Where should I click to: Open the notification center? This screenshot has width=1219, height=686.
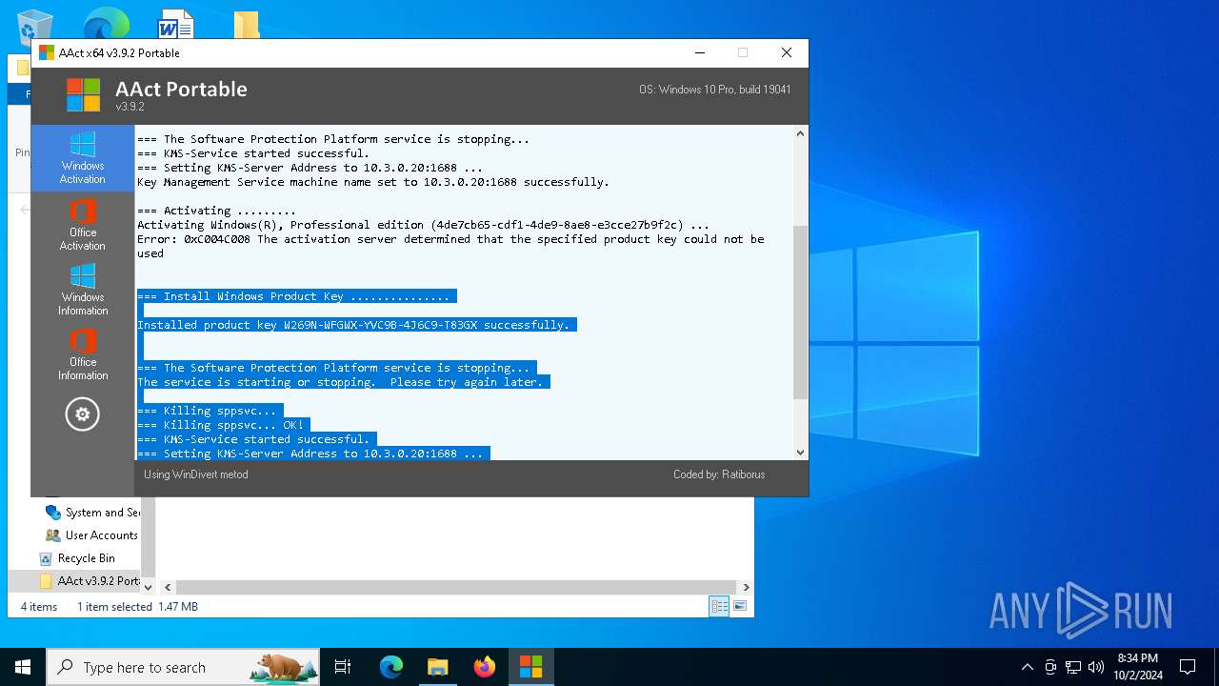(x=1188, y=667)
